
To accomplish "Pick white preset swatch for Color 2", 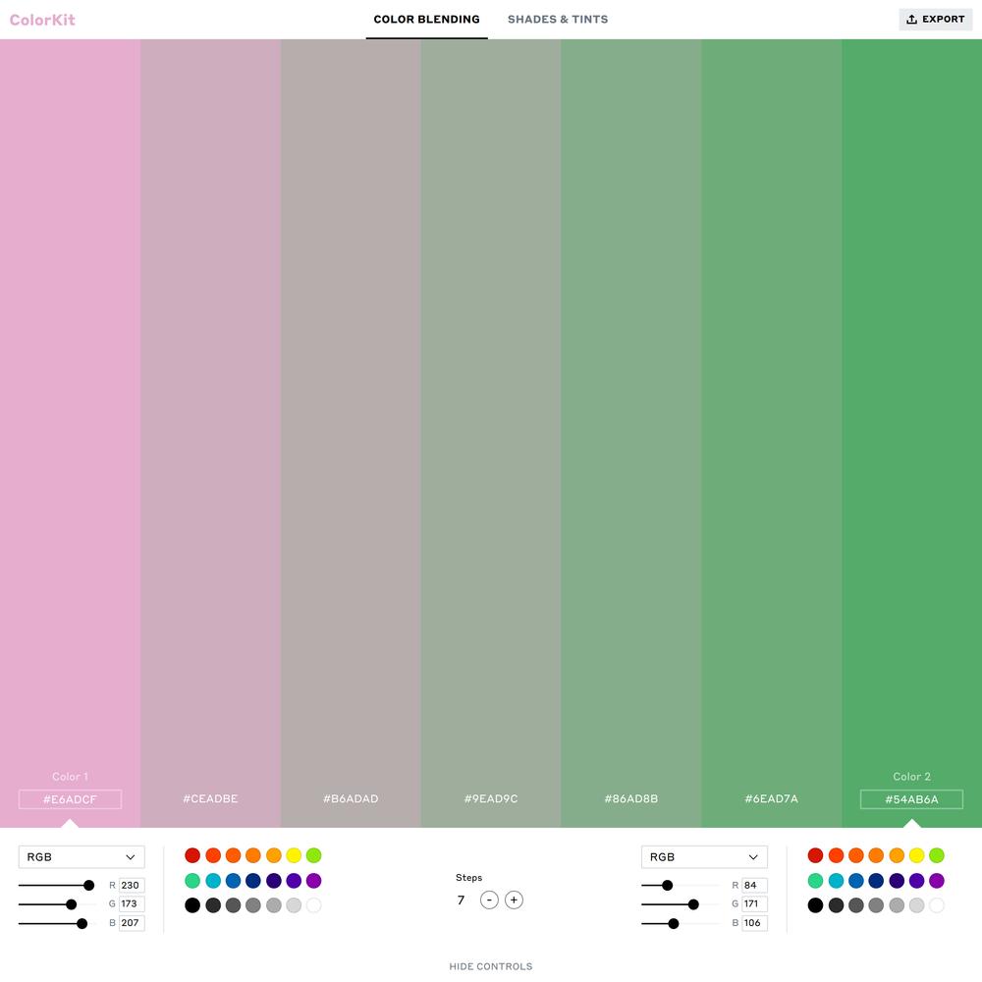I will [936, 905].
